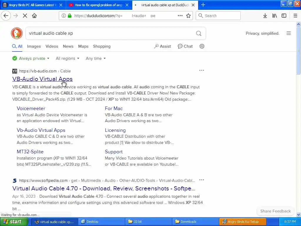Click the Softpedia S favicon
Screen dimensions: 301x226
coord(15,181)
